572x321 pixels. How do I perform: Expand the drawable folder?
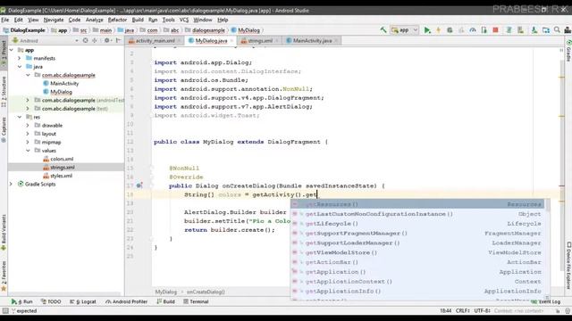(28, 125)
